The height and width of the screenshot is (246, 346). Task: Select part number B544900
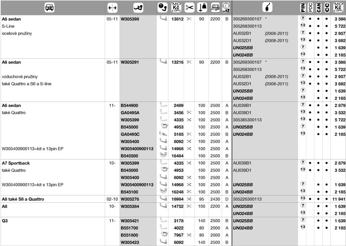pyautogui.click(x=129, y=105)
